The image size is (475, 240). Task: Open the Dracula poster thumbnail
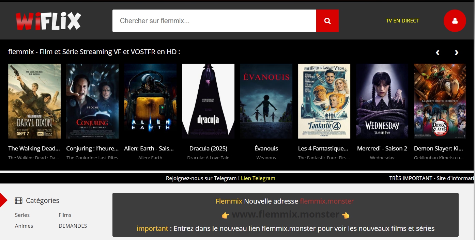[208, 101]
